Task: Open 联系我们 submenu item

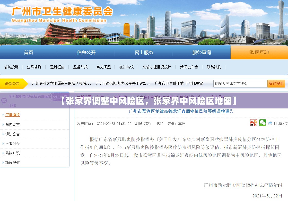Action: (214, 67)
